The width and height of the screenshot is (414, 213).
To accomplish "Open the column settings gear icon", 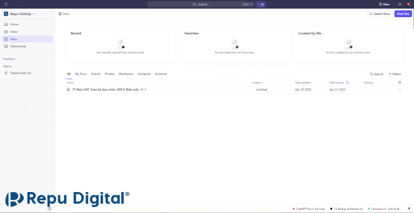I will (399, 82).
